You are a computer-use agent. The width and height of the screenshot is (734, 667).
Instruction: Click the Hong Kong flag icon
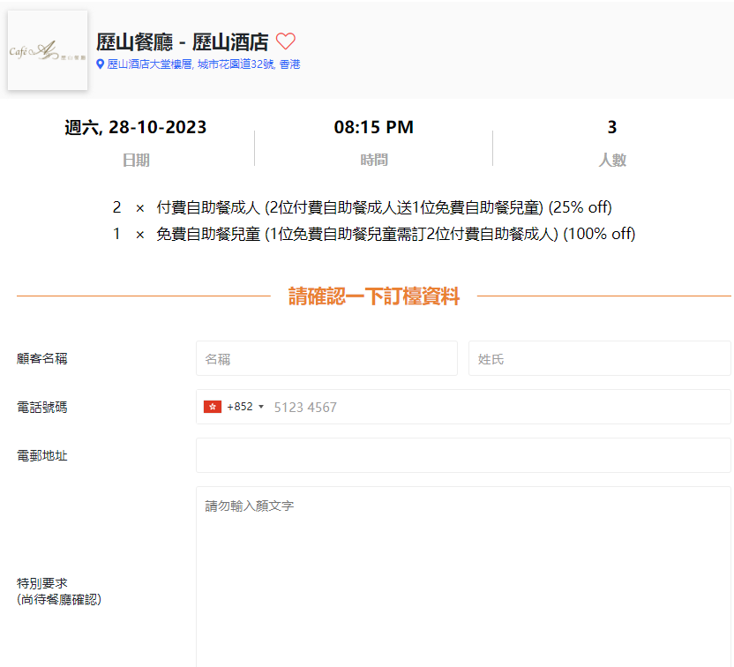tap(213, 407)
